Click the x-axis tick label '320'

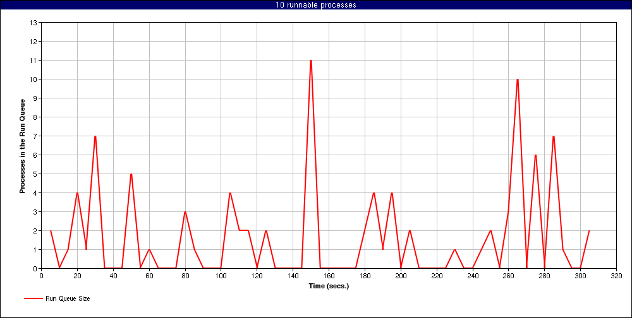[616, 276]
